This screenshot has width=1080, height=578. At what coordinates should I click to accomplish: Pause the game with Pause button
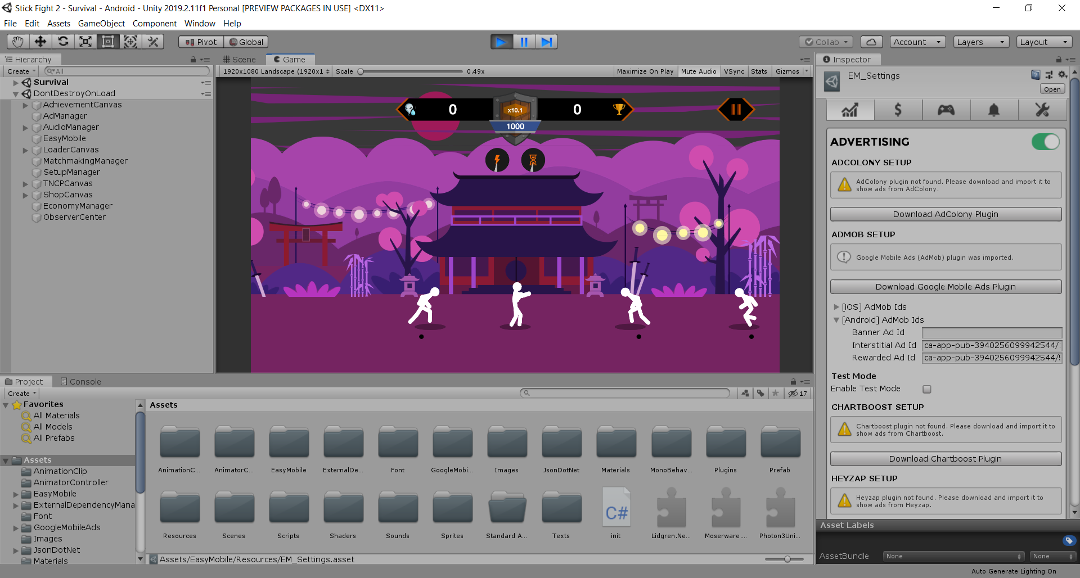click(524, 42)
